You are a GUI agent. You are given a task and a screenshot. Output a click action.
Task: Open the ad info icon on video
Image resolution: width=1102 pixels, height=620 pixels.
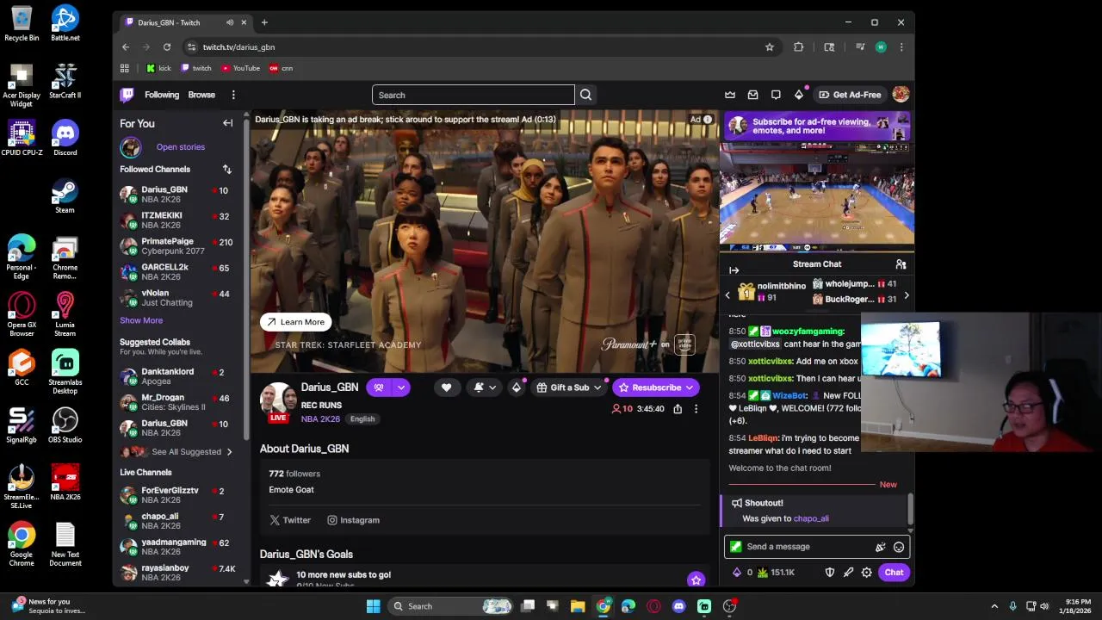tap(708, 120)
